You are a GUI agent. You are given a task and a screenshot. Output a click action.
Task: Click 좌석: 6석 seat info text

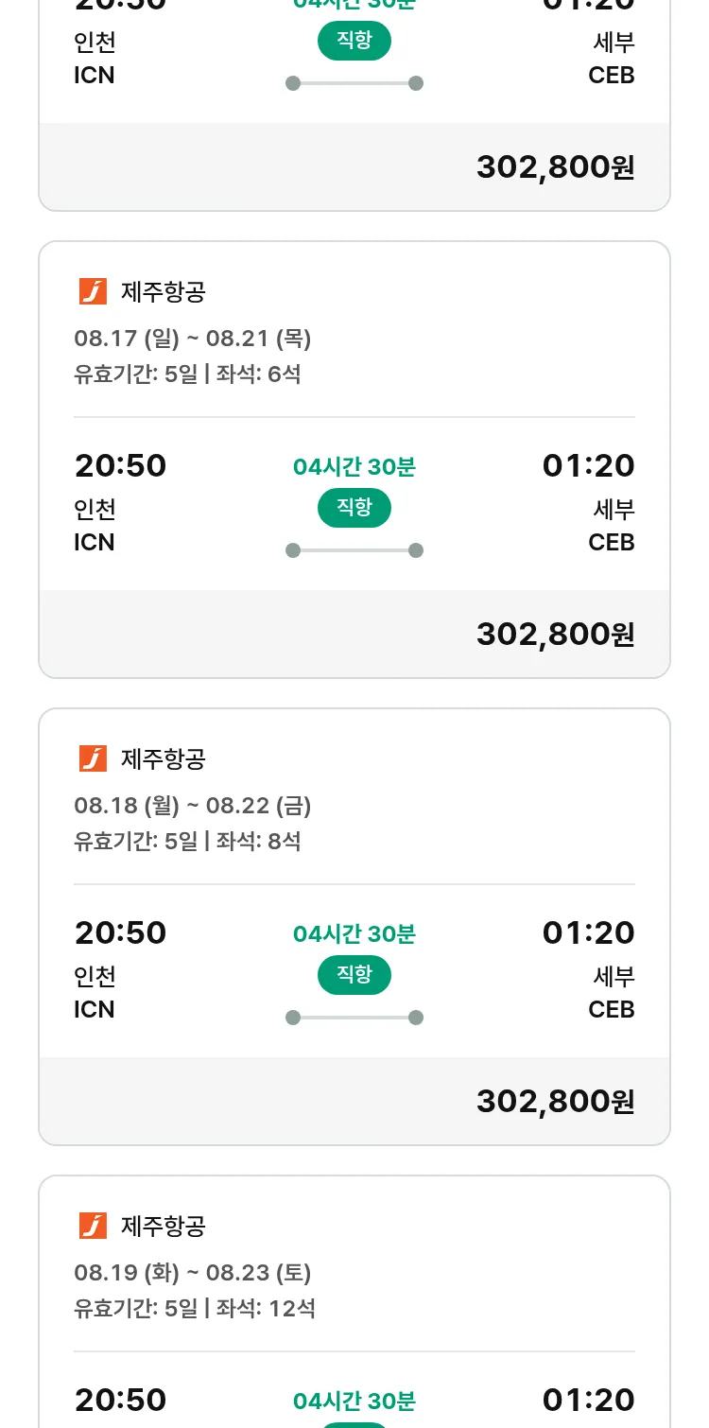(258, 374)
